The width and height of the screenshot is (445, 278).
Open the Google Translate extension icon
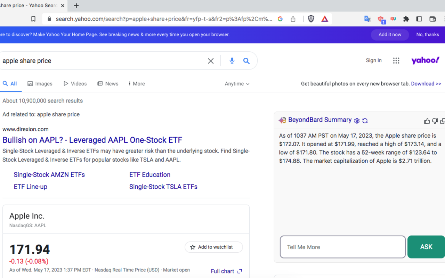click(x=367, y=19)
